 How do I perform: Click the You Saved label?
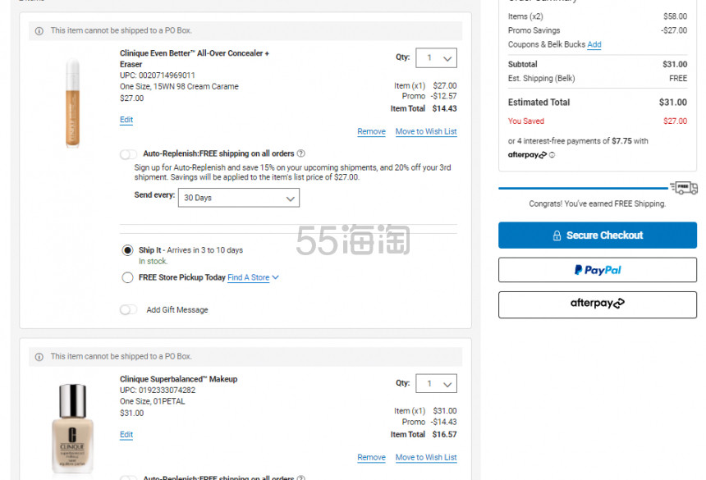(x=526, y=121)
